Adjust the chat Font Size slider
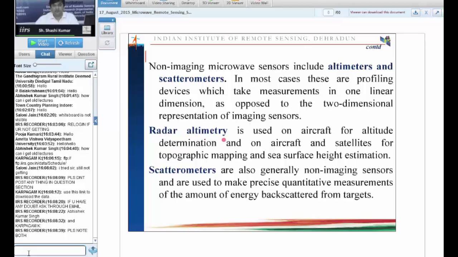 click(35, 65)
